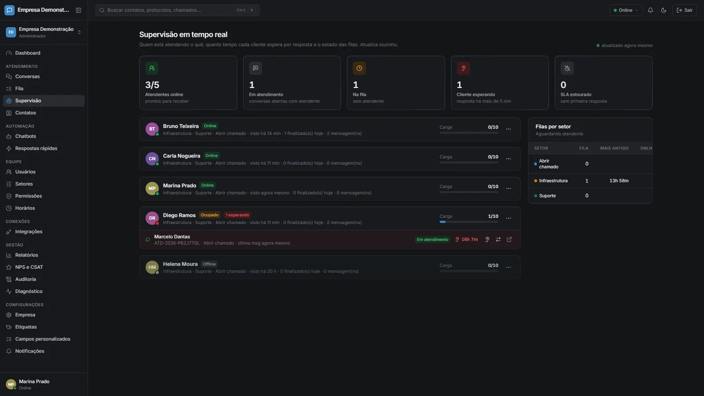Click the Horários clock icon

pyautogui.click(x=9, y=208)
